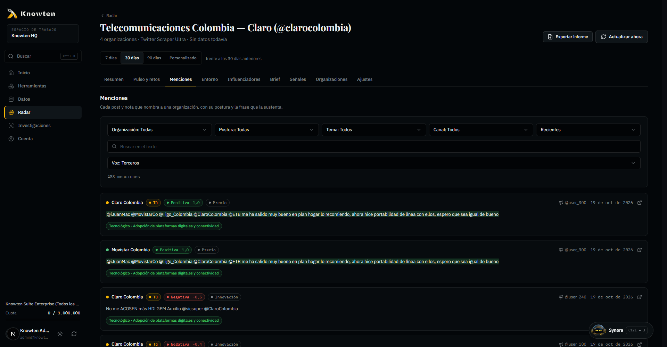The width and height of the screenshot is (667, 347).
Task: Click the refresh icon beside theme toggle
Action: (x=74, y=334)
